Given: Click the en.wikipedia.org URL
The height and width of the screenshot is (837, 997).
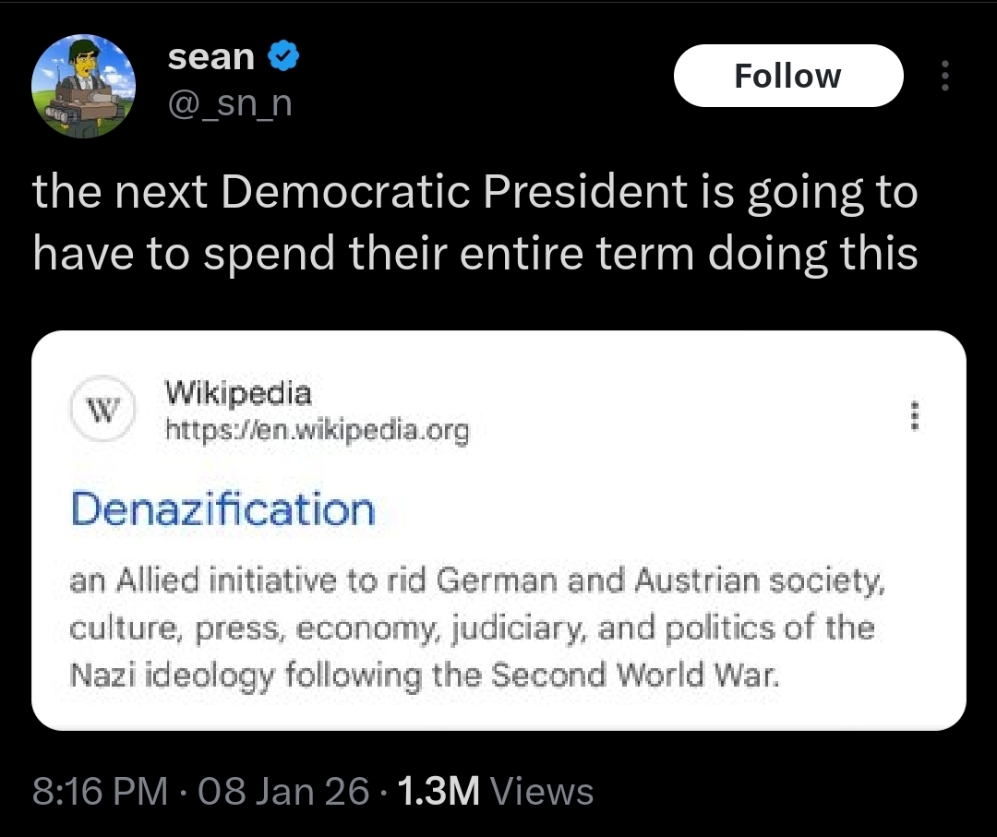Looking at the screenshot, I should 317,429.
